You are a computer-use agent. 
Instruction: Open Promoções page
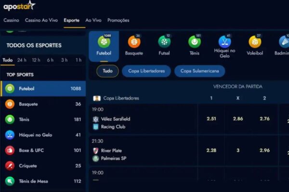(x=118, y=20)
